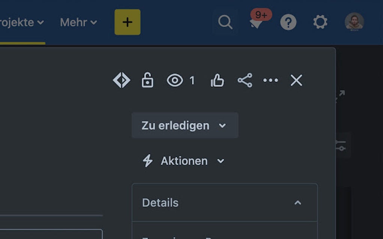Toggle your vote on the issue

pos(217,80)
